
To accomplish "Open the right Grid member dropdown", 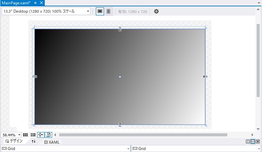I will coord(259,149).
